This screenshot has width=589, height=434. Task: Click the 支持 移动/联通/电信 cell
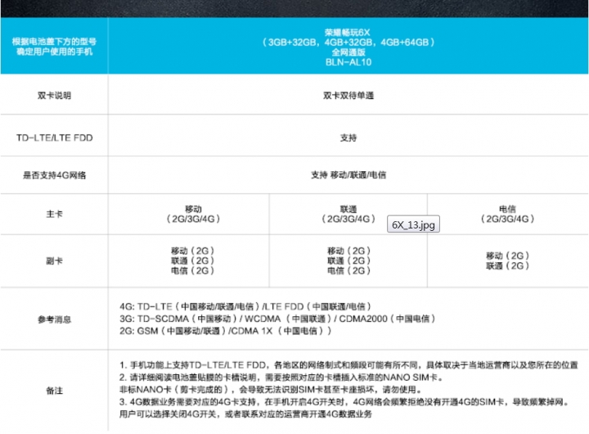(x=348, y=175)
